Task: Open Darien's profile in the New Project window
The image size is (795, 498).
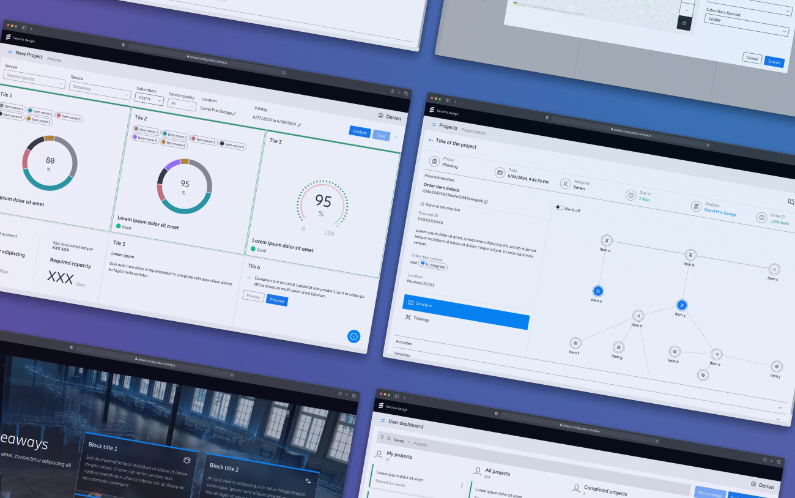Action: click(x=389, y=116)
